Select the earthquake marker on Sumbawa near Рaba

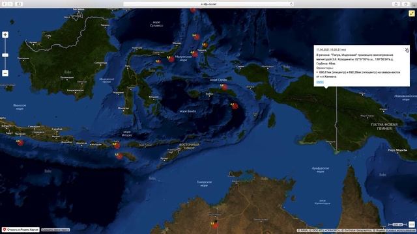tap(117, 146)
